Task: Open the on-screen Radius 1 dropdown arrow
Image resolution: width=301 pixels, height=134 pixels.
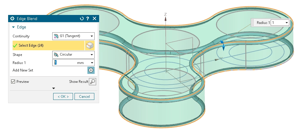Action: [287, 23]
